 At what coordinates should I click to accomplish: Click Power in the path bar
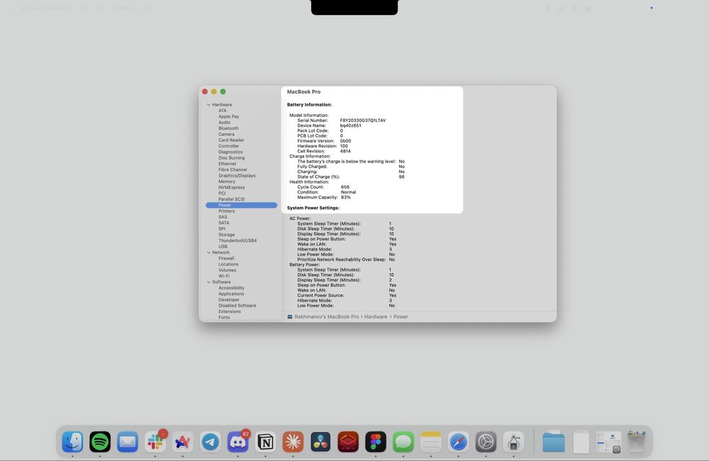click(x=401, y=317)
